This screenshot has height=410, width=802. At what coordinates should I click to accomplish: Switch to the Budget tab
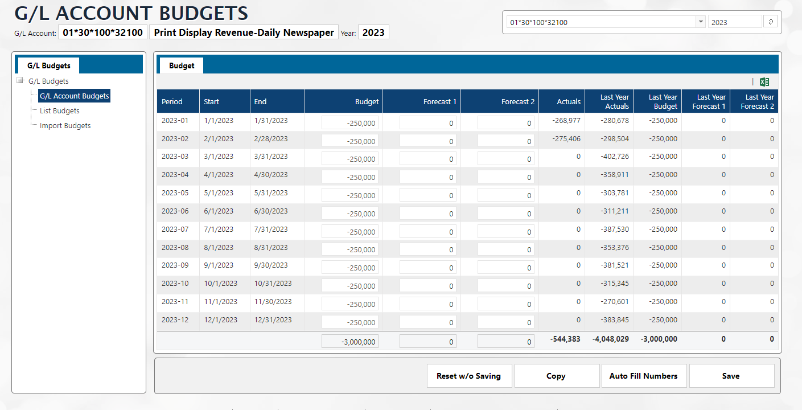pos(182,66)
